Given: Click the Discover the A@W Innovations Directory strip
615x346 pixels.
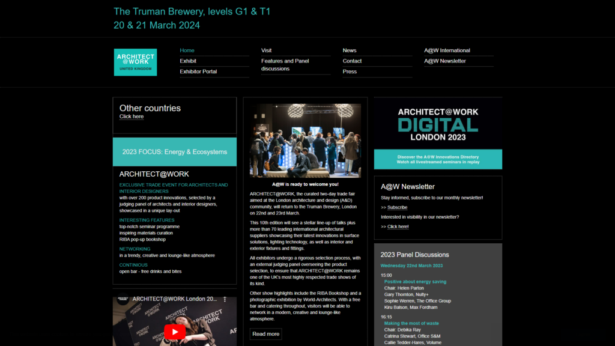Looking at the screenshot, I should pos(438,159).
